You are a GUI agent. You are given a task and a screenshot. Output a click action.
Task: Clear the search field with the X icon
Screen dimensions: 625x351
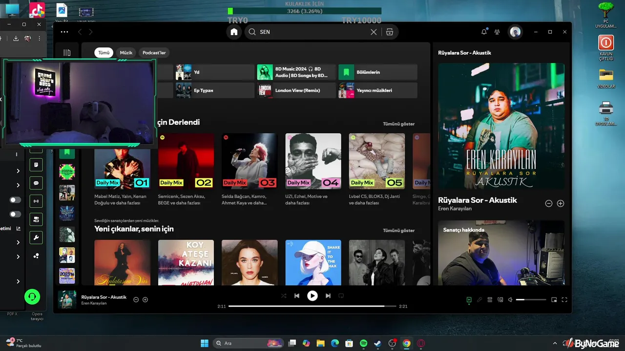374,32
